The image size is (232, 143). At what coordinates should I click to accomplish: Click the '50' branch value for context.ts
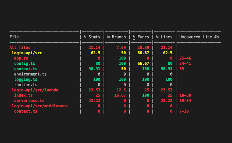pos(123,69)
